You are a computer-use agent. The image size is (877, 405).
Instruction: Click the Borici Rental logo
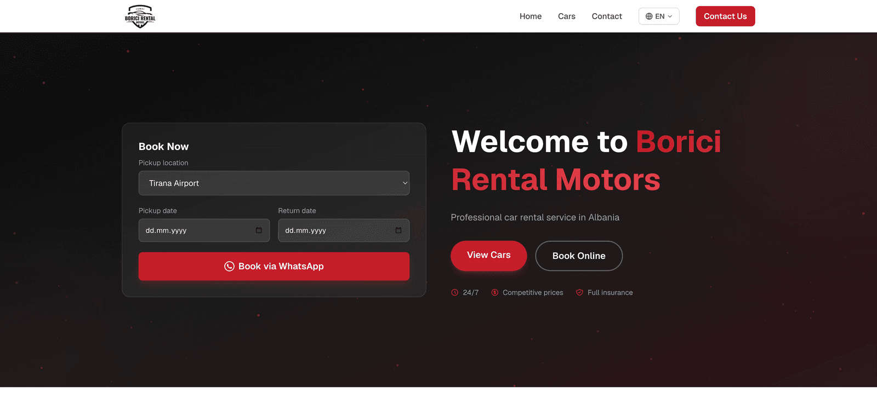click(x=140, y=16)
